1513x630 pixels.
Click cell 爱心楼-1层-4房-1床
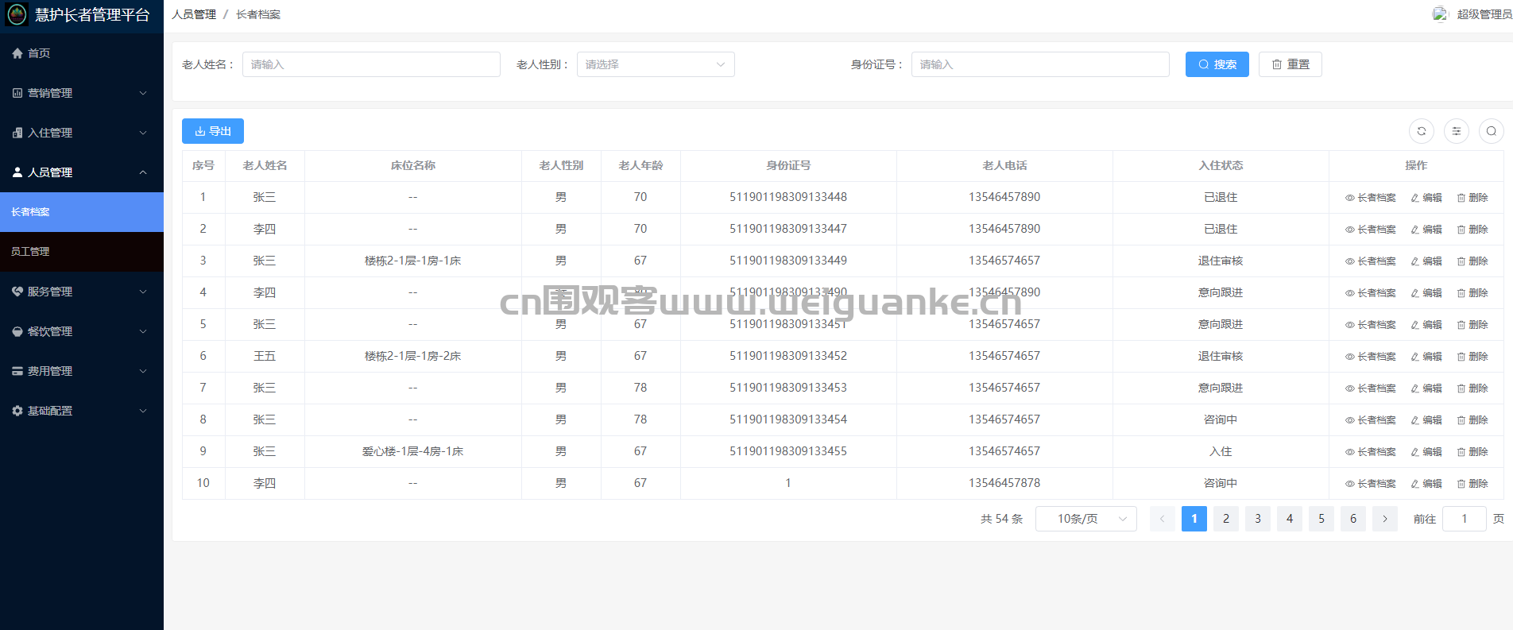coord(413,451)
